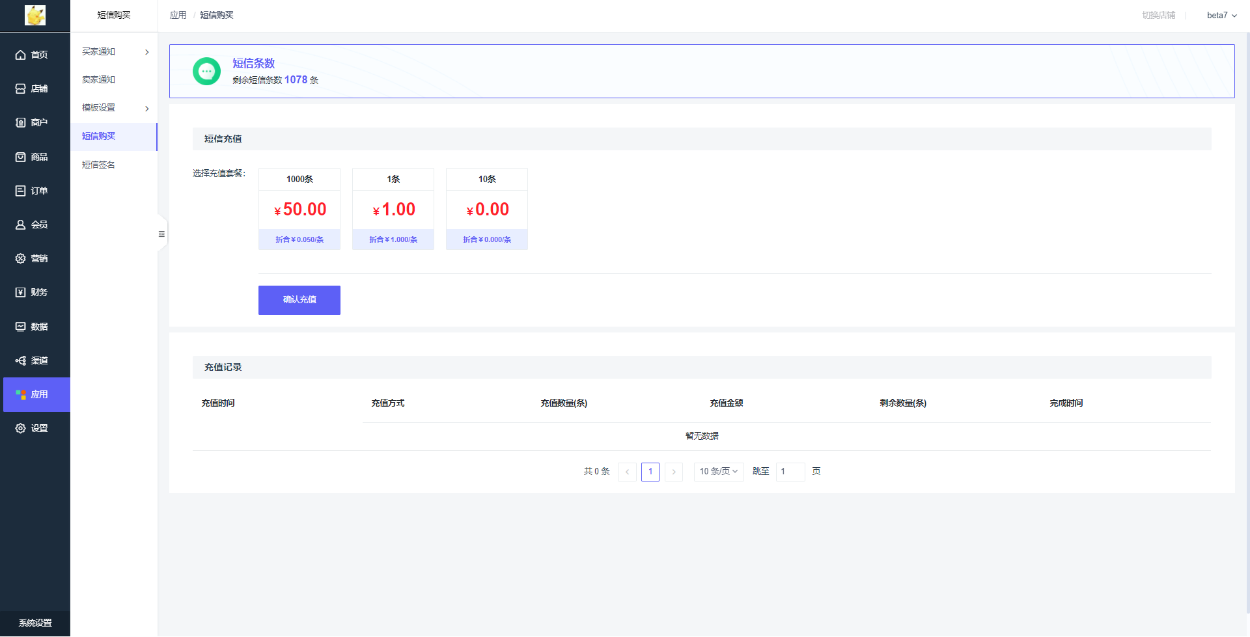
Task: Open the 10 条/页 page size dropdown
Action: point(719,472)
